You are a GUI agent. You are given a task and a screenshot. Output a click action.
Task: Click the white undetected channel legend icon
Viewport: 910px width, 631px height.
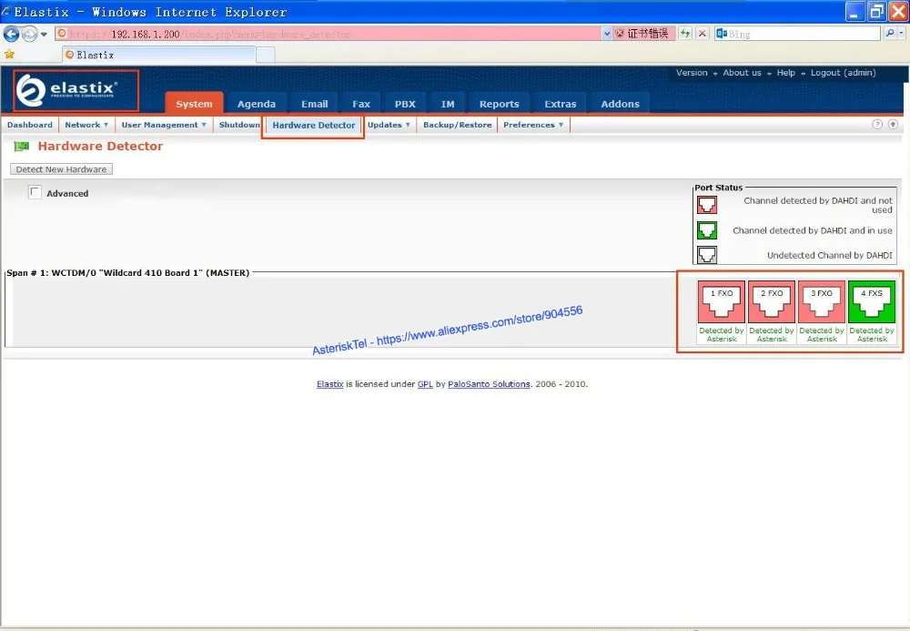tap(707, 255)
